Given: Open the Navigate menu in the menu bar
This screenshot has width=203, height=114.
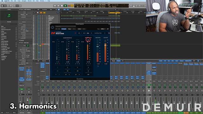Looking at the screenshot, I should tap(24, 1).
